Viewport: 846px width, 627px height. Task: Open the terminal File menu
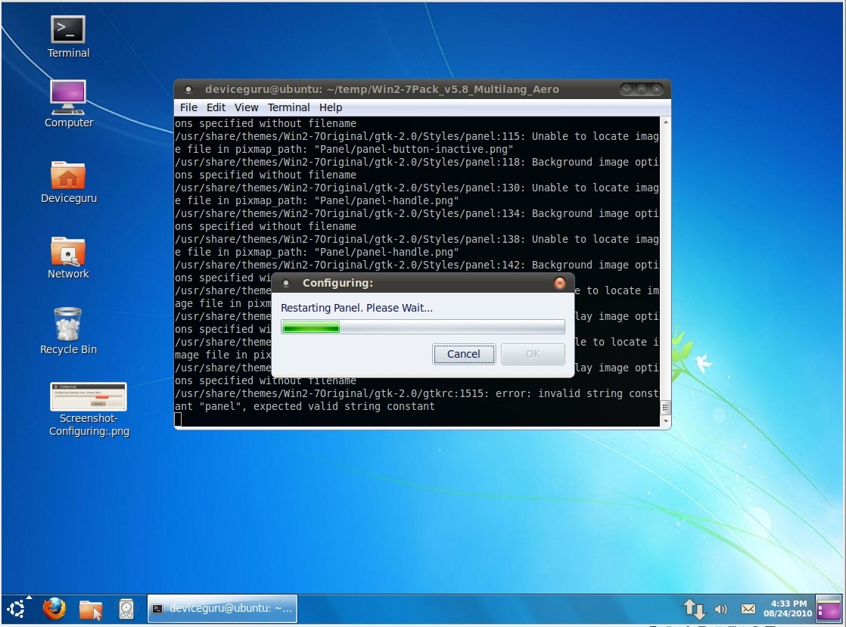point(188,107)
